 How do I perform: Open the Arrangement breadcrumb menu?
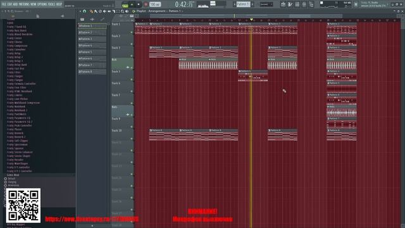[157, 11]
